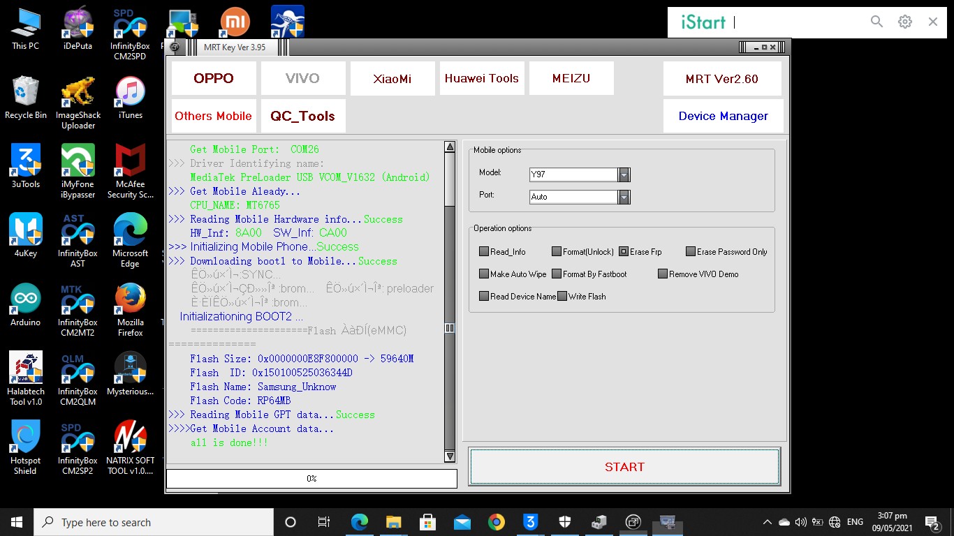Click the iStart search magnifier icon
Image resolution: width=954 pixels, height=536 pixels.
pyautogui.click(x=877, y=22)
